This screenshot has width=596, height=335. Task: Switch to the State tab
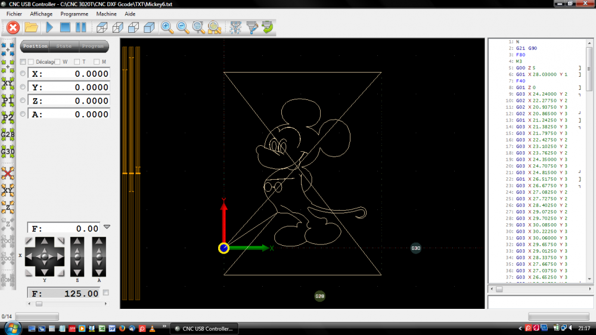click(64, 46)
